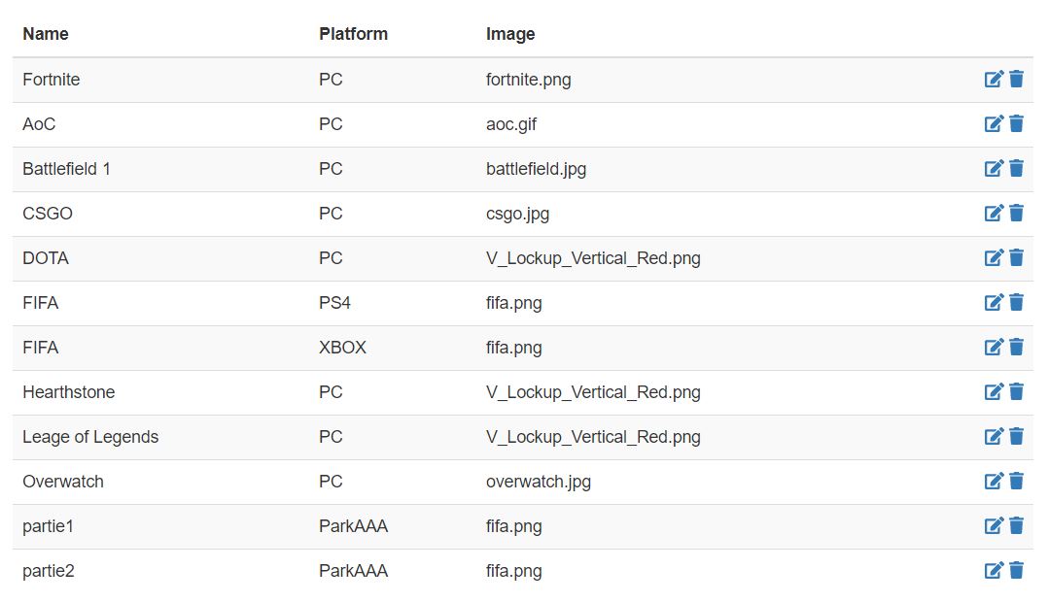Screen dimensions: 1049x602
Task: Click the Leage of Legends name
Action: (x=91, y=437)
